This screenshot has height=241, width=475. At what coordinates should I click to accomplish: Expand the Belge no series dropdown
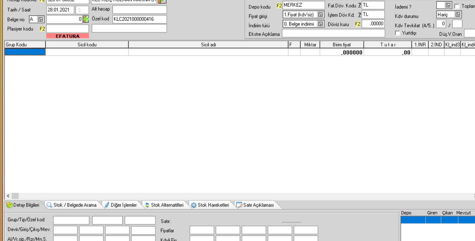(41, 19)
